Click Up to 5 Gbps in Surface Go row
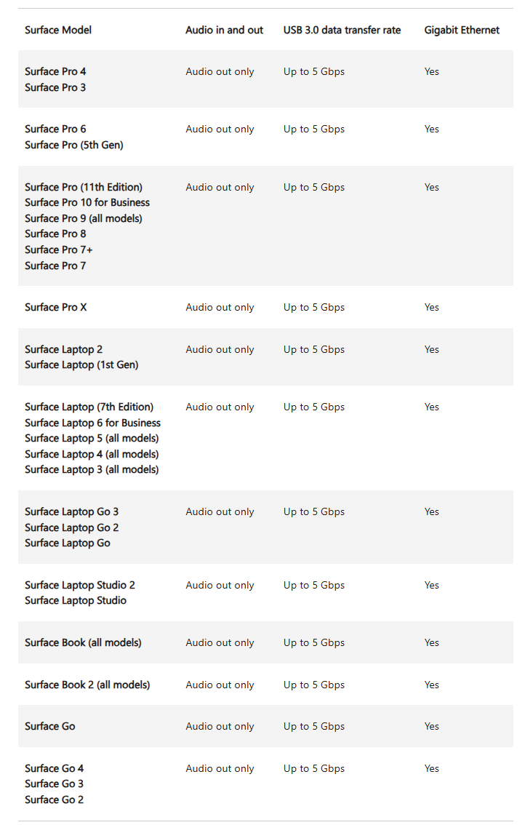Screen dimensions: 525x825 click(314, 726)
